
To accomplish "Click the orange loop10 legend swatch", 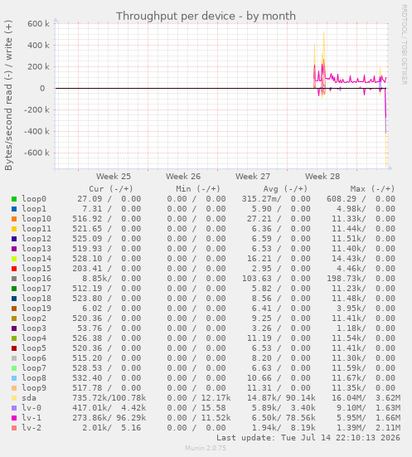I will (x=14, y=219).
